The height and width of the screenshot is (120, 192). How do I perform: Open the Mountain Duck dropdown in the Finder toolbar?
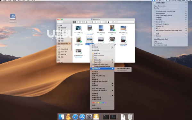click(x=109, y=22)
